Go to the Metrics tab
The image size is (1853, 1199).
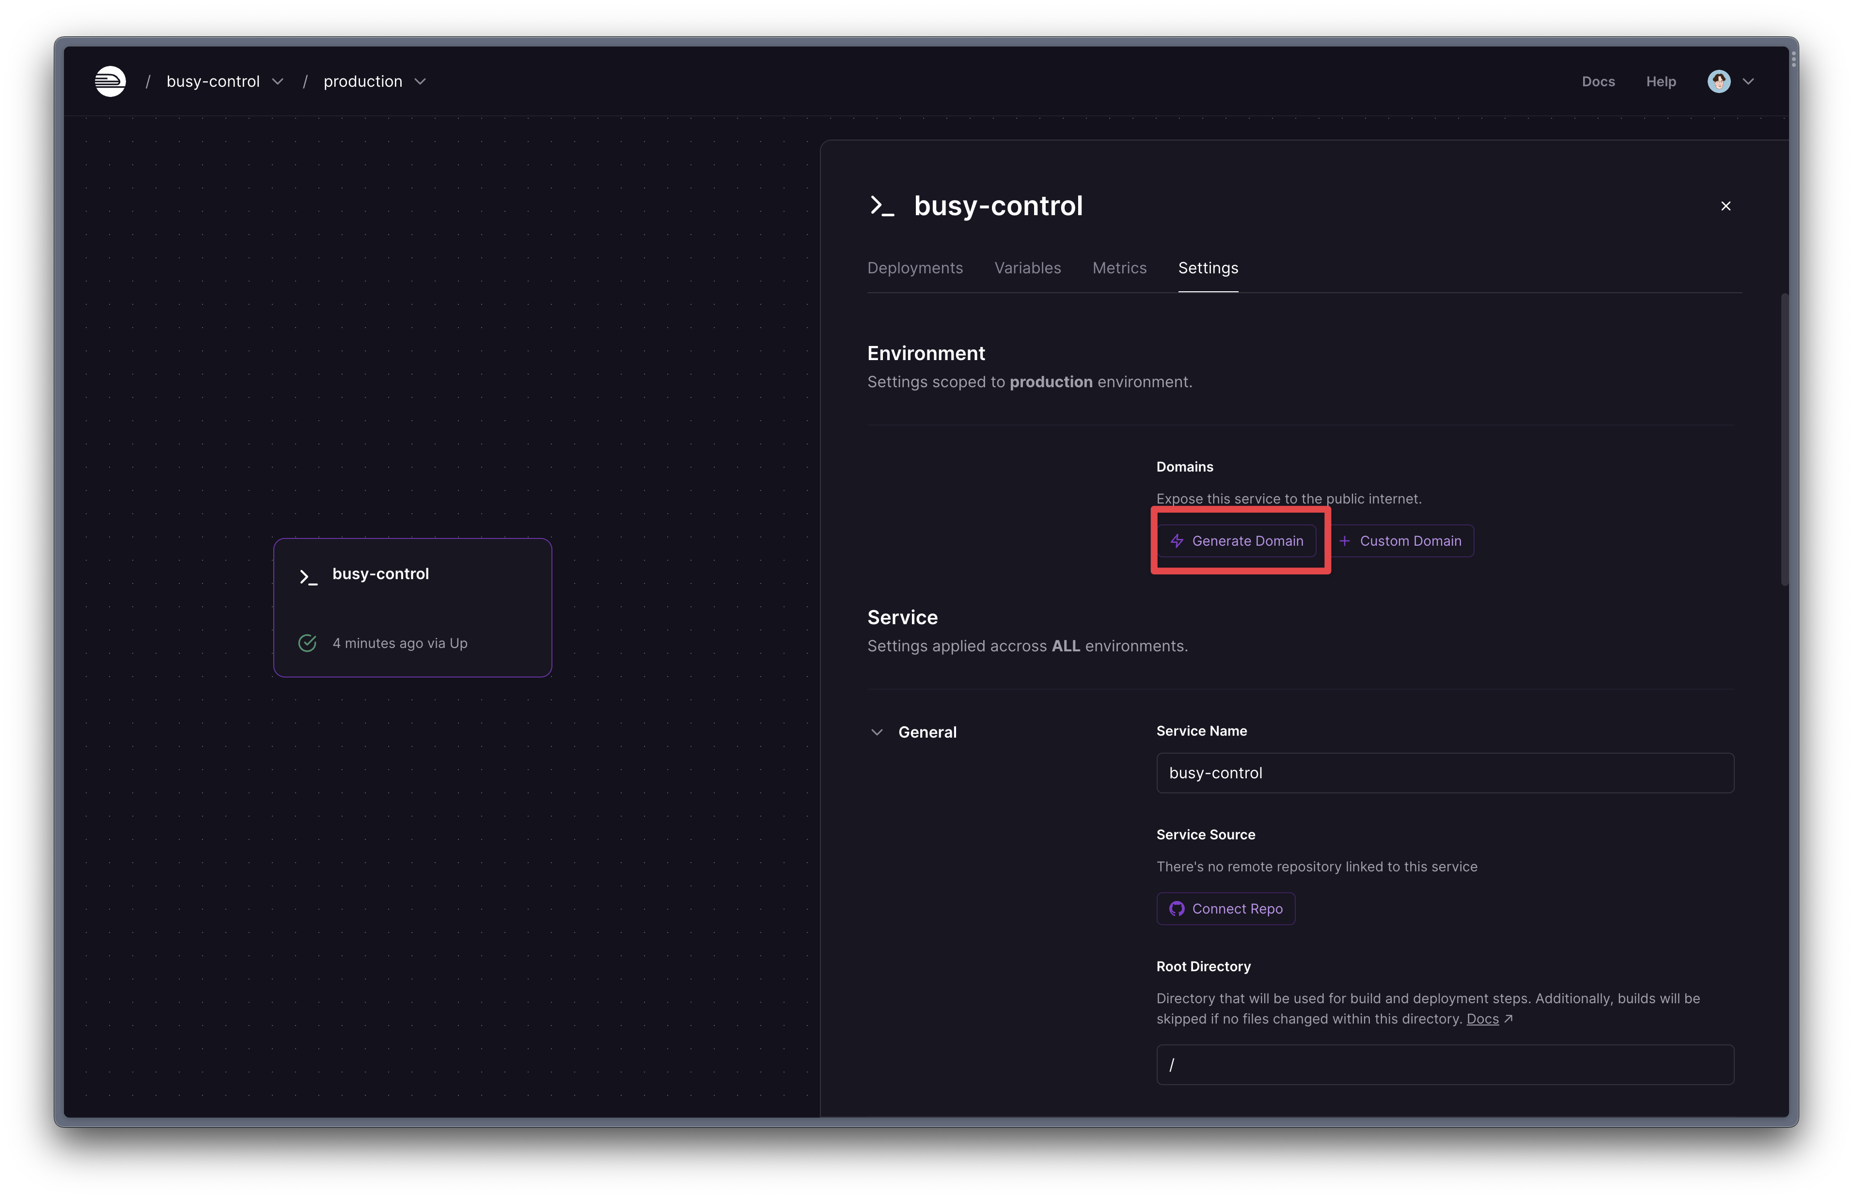pyautogui.click(x=1119, y=268)
